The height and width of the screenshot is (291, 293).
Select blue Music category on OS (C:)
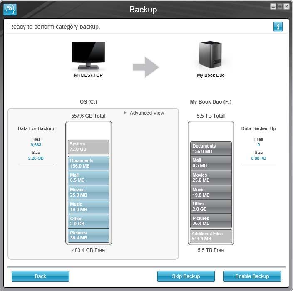click(89, 207)
